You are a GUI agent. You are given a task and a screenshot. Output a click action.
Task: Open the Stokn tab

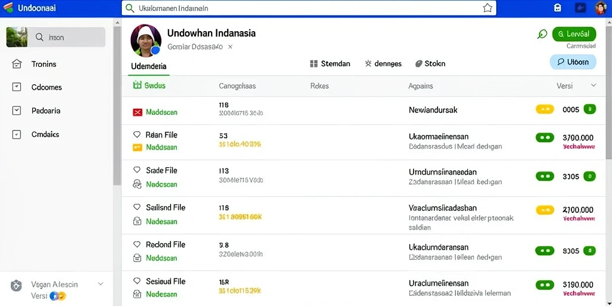[x=430, y=63]
